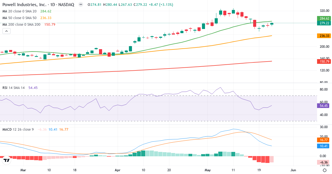Click the TradingView logo icon
The image size is (332, 174).
[x=7, y=160]
